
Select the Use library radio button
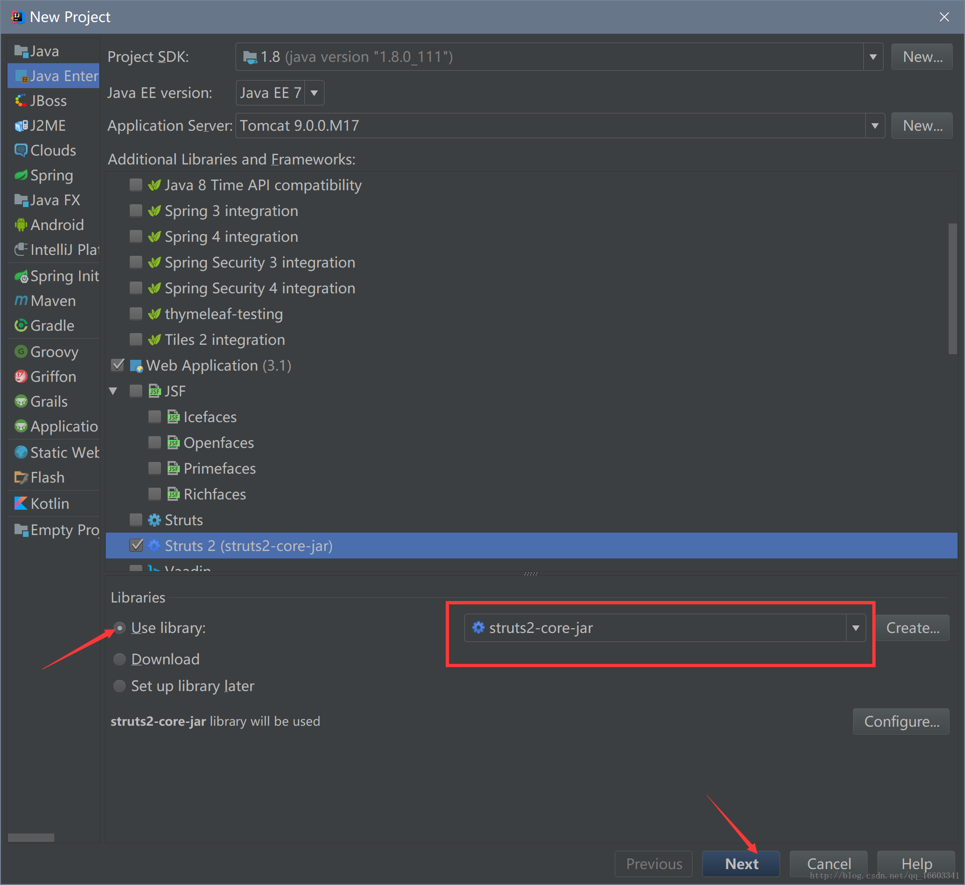(x=120, y=628)
